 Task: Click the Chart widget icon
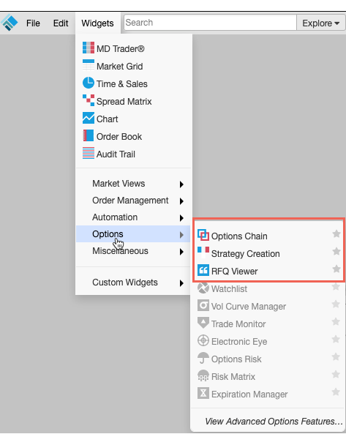coord(89,118)
